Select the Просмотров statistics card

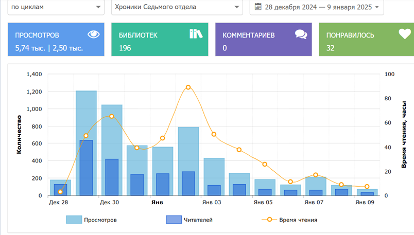click(x=56, y=40)
